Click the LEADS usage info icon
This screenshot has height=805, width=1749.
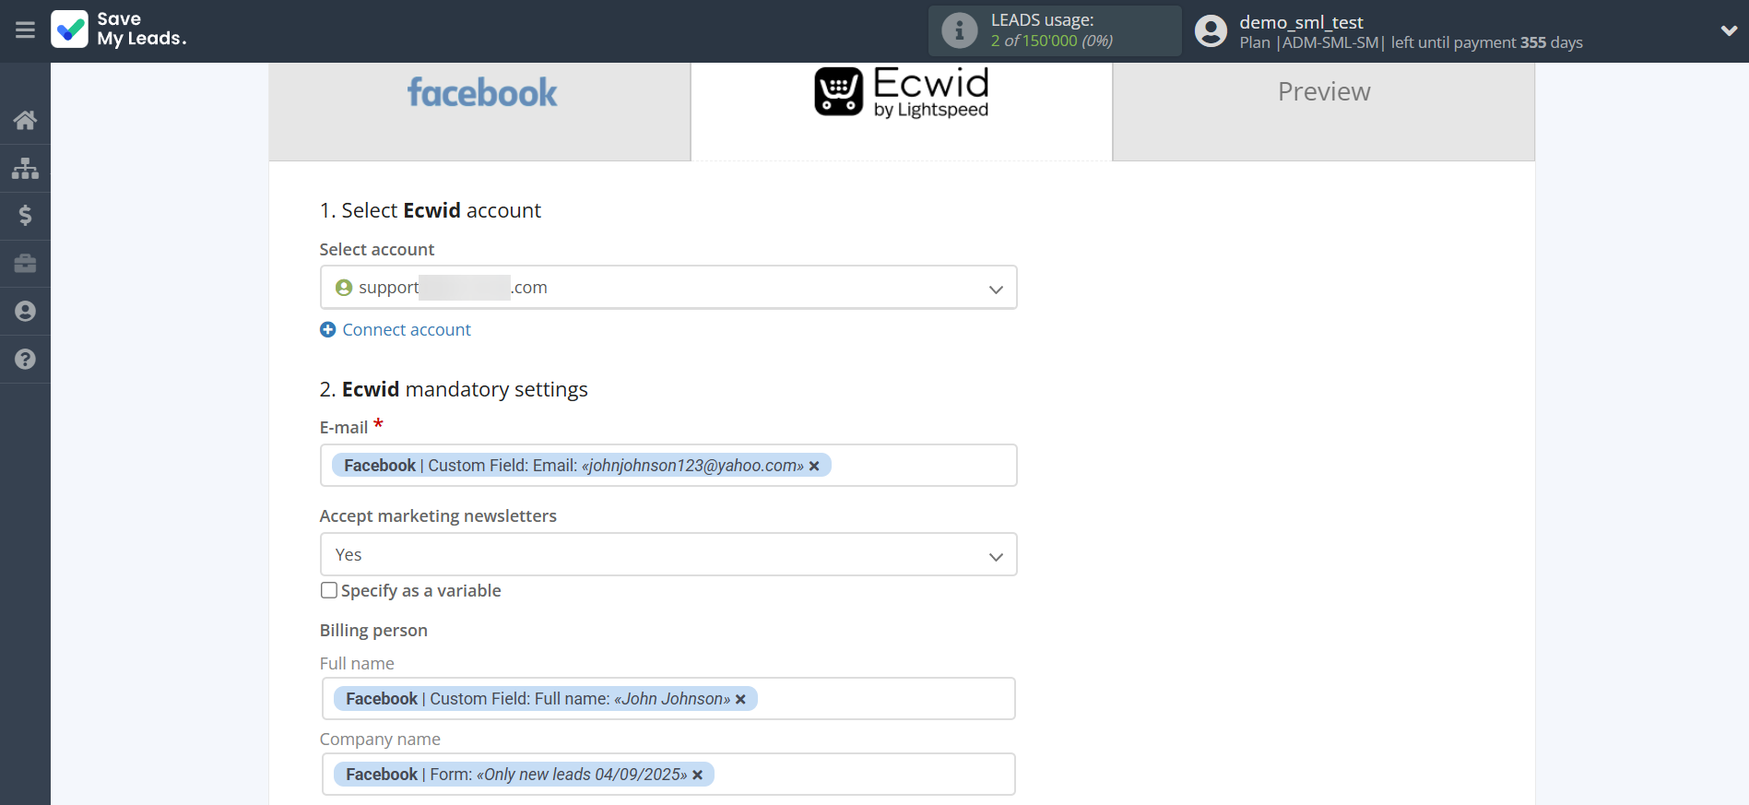(959, 30)
